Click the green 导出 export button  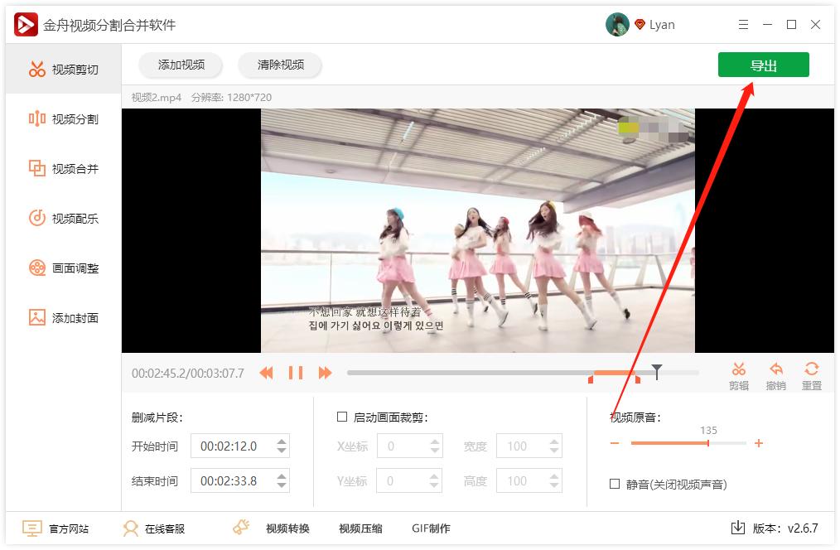[763, 65]
